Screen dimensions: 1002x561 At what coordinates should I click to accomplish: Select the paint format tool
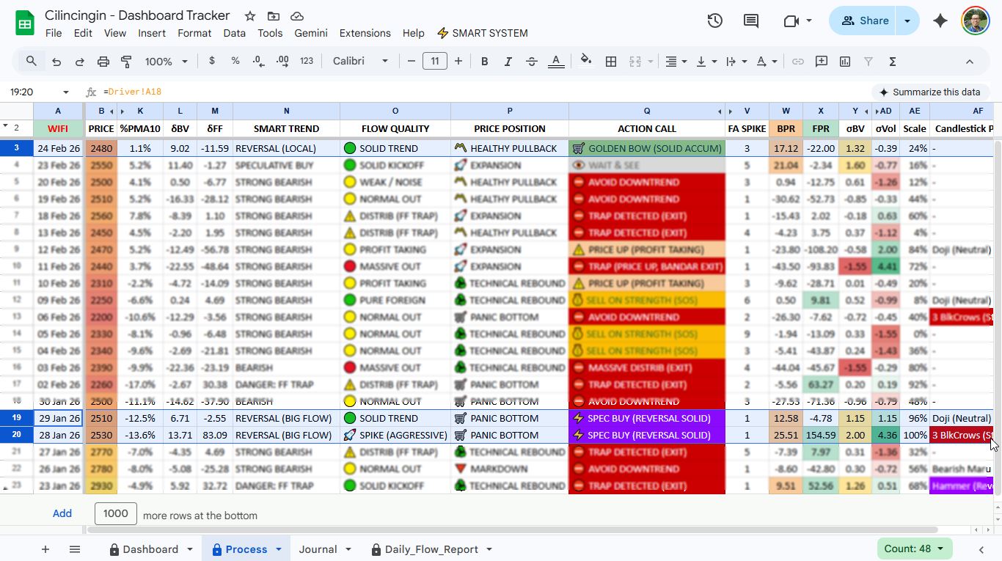click(126, 62)
